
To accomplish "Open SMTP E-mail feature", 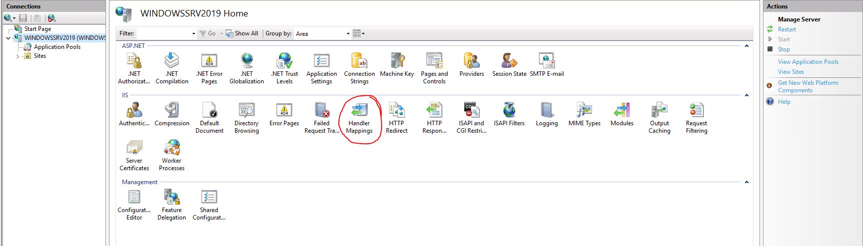I will coord(547,65).
